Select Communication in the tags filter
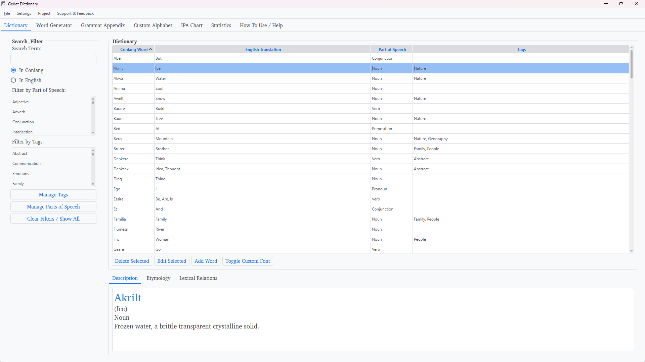 tap(51, 164)
